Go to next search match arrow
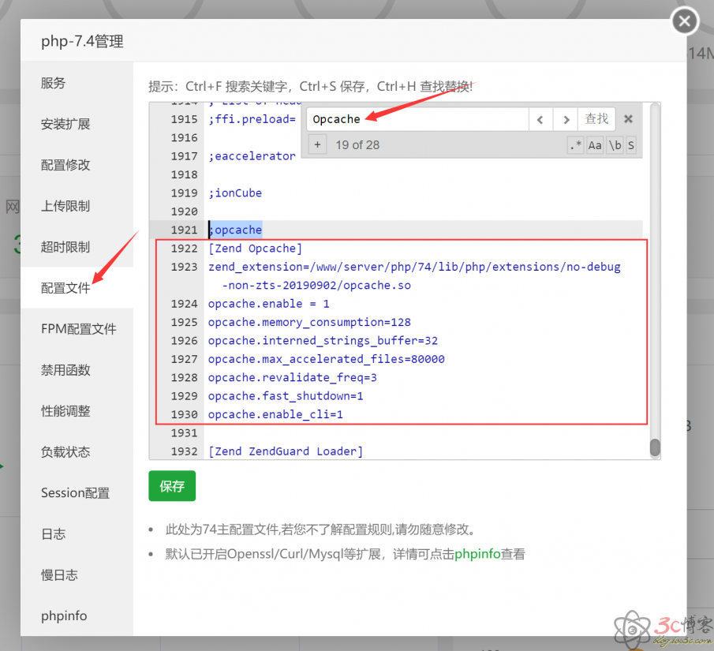This screenshot has width=714, height=651. [566, 119]
